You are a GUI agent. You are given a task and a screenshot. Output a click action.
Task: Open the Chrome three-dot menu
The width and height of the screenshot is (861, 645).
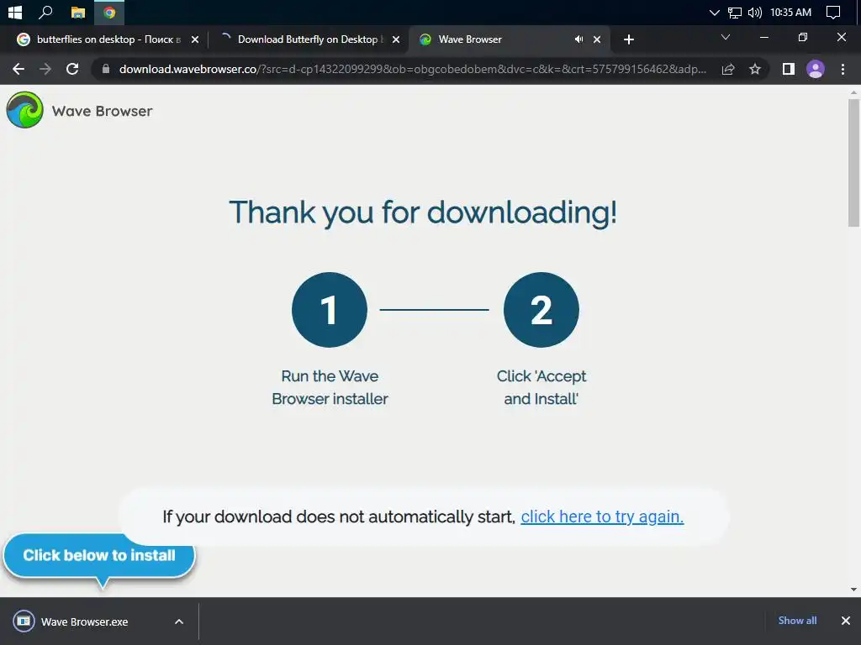pyautogui.click(x=843, y=69)
